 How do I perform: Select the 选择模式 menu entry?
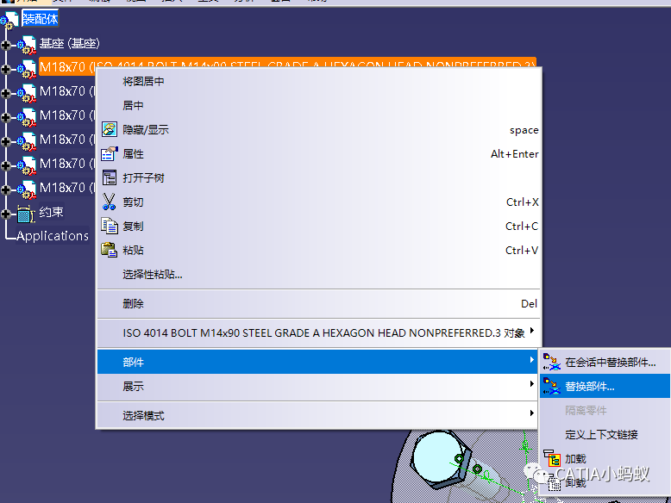[x=319, y=415]
